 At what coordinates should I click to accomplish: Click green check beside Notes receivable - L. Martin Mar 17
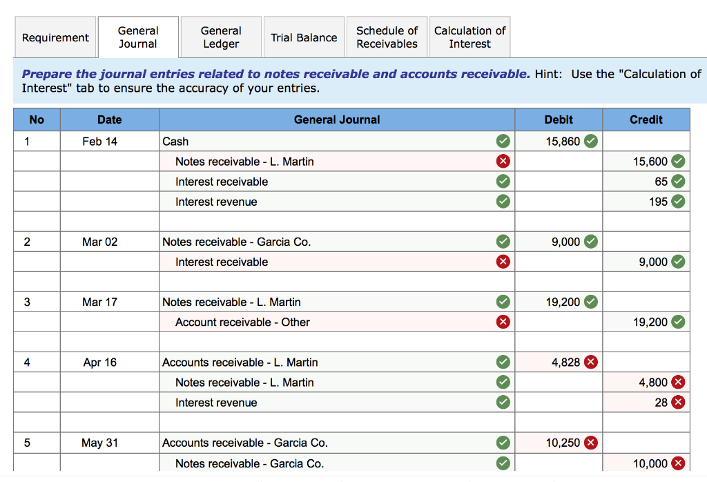tap(503, 302)
